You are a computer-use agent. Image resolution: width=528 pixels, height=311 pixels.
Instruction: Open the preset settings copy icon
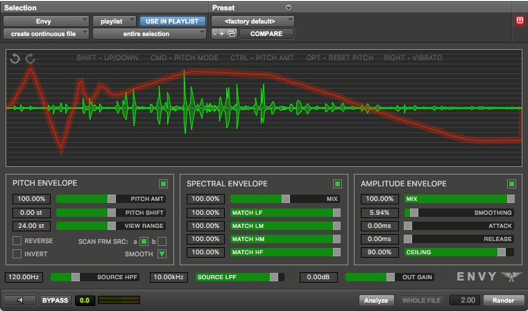pyautogui.click(x=232, y=34)
